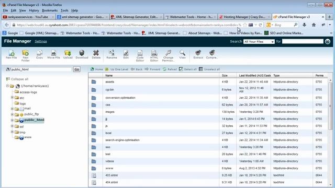Viewport: 335px width, 188px height.
Task: Launch the Code Editor
Action: click(x=140, y=56)
